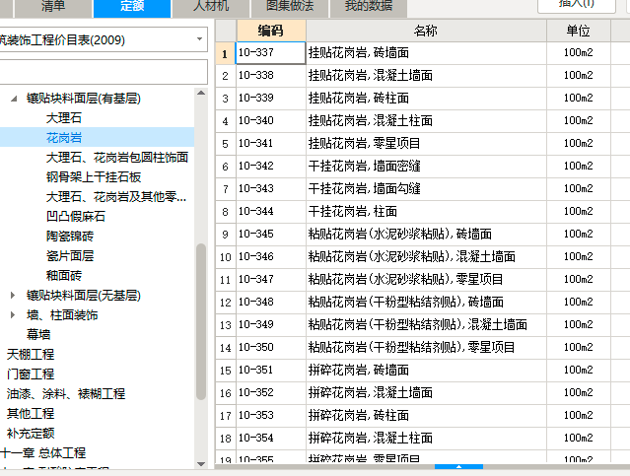Expand the 镶贴块料面层(无基层) node
630x476 pixels.
[13, 296]
